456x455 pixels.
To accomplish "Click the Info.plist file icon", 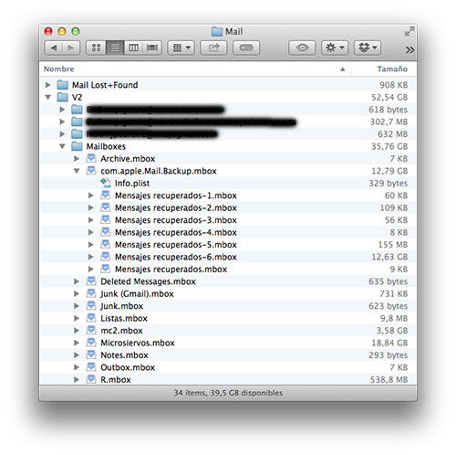I will pyautogui.click(x=106, y=183).
